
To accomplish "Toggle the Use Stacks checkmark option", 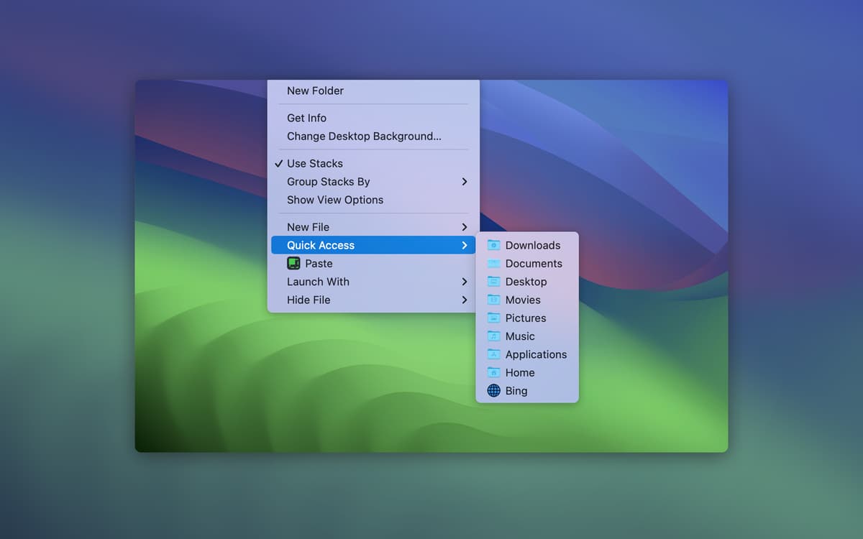I will (x=314, y=164).
